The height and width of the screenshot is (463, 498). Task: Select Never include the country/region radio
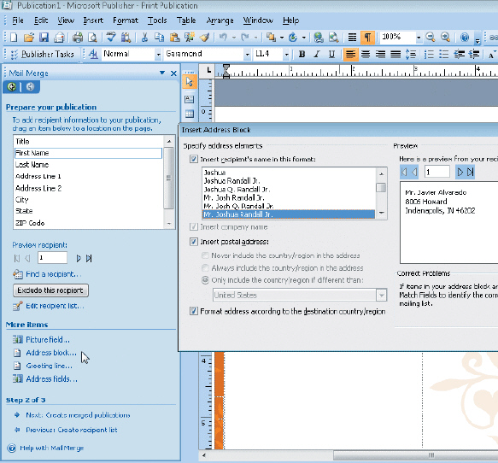pyautogui.click(x=206, y=255)
